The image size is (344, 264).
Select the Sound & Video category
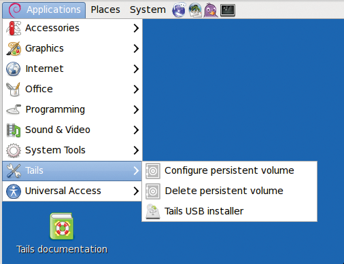pyautogui.click(x=72, y=130)
